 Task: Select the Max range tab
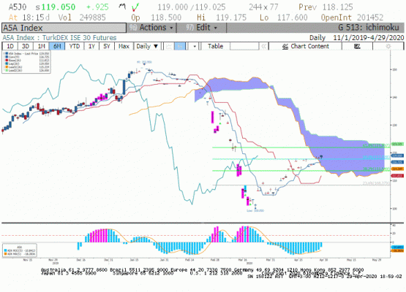[x=124, y=46]
